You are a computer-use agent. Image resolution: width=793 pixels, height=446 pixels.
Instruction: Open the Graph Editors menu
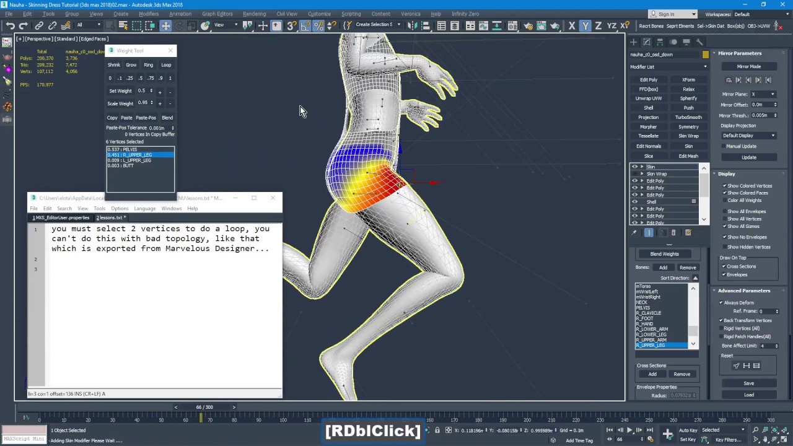217,14
